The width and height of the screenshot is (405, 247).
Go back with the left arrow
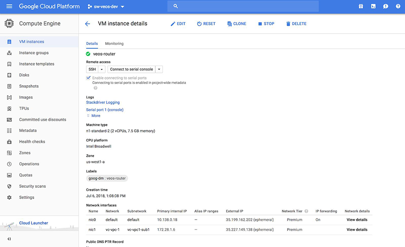point(88,24)
